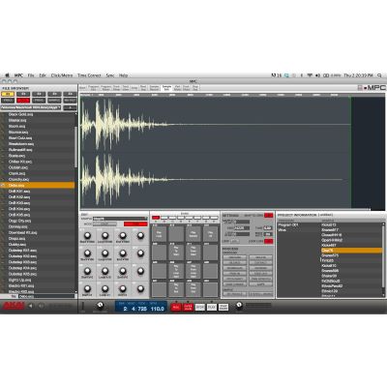Open the file browser path dropdown
Viewport: 387px width, 387px height.
point(31,107)
